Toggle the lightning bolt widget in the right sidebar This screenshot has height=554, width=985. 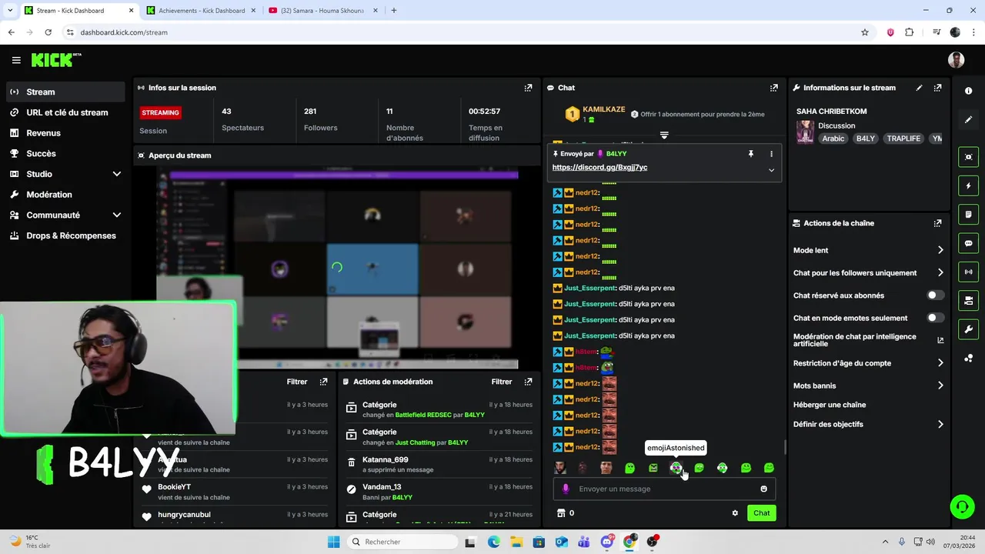968,185
